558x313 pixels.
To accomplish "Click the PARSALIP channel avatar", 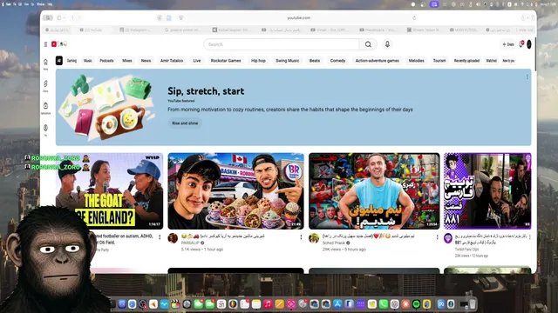I will [x=173, y=238].
